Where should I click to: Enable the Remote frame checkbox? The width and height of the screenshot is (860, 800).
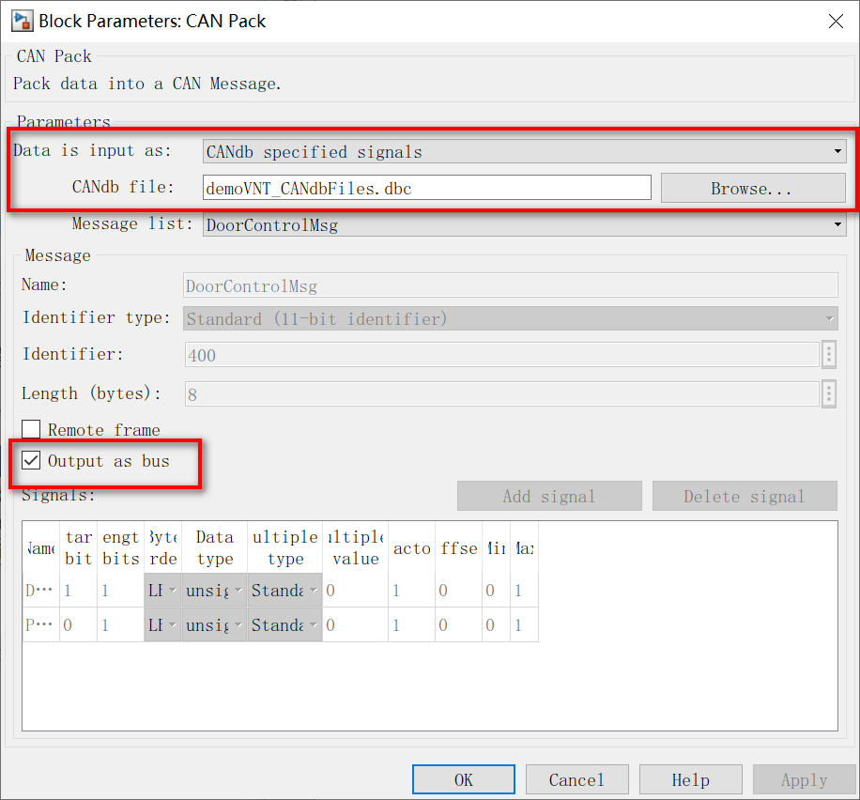coord(32,429)
